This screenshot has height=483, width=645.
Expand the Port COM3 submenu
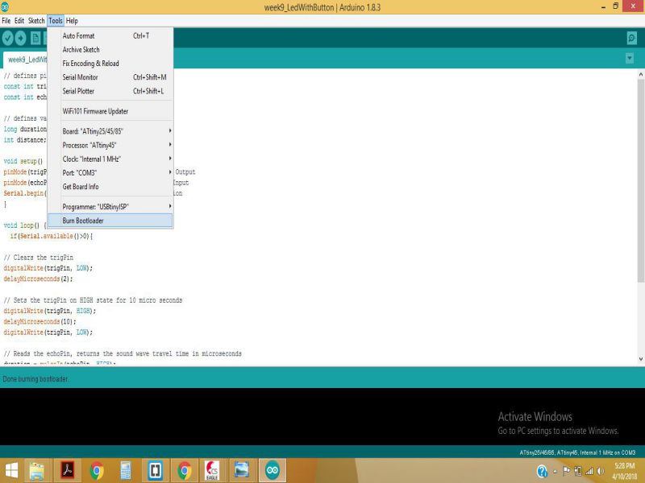[x=110, y=173]
